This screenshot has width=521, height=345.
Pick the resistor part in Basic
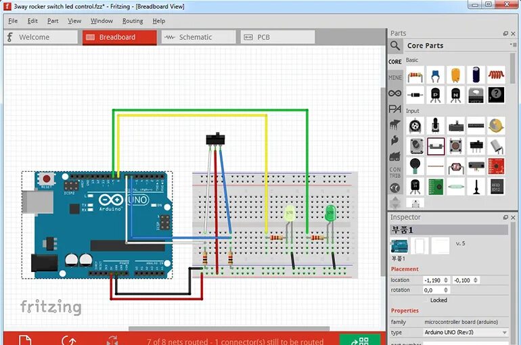415,75
